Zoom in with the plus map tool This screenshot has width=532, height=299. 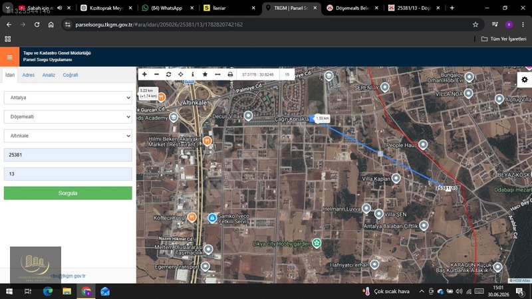[144, 74]
